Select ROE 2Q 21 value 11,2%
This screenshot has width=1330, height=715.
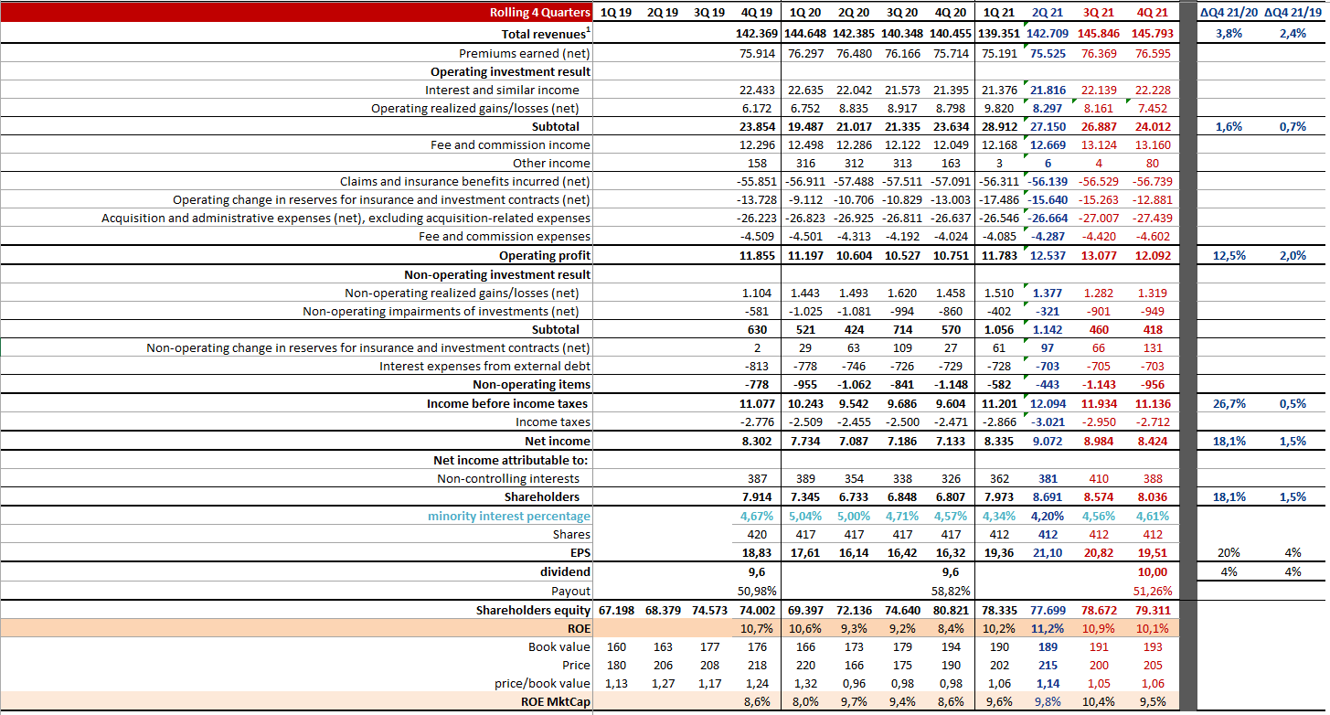(x=1048, y=628)
